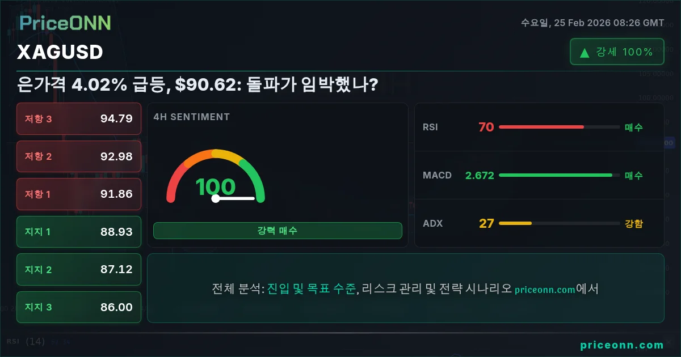Click the 4H sentiment gauge dial
The width and height of the screenshot is (681, 357).
[x=216, y=176]
